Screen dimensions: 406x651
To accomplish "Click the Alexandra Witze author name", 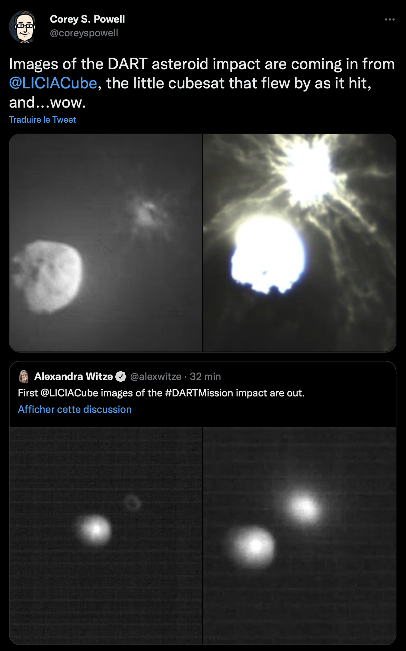I will click(74, 377).
